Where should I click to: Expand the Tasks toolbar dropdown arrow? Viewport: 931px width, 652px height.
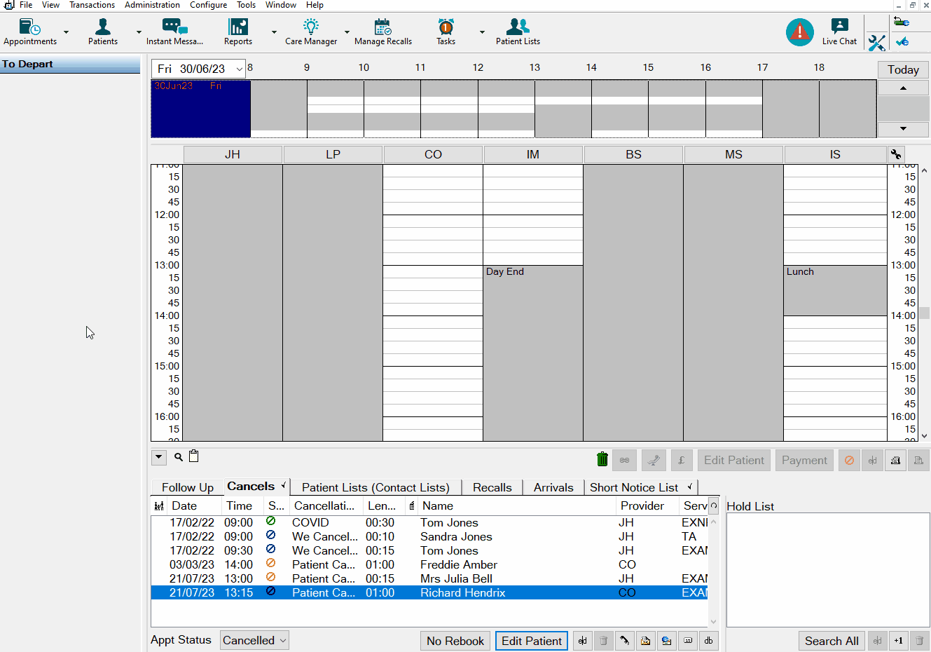coord(482,32)
